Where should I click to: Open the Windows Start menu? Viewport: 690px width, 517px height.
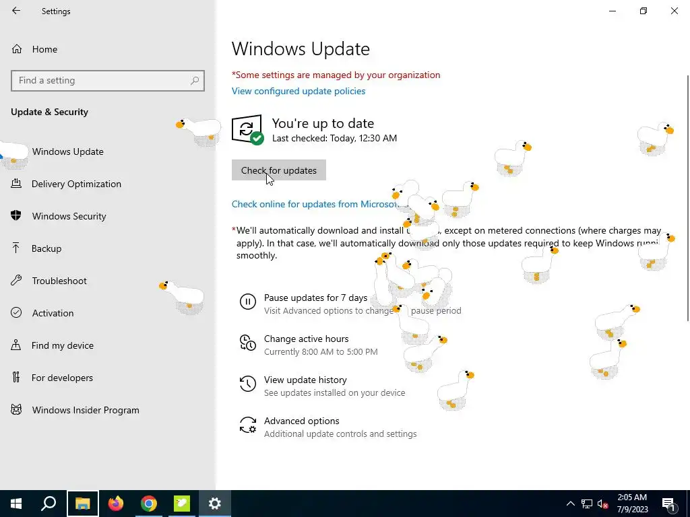[x=16, y=504]
